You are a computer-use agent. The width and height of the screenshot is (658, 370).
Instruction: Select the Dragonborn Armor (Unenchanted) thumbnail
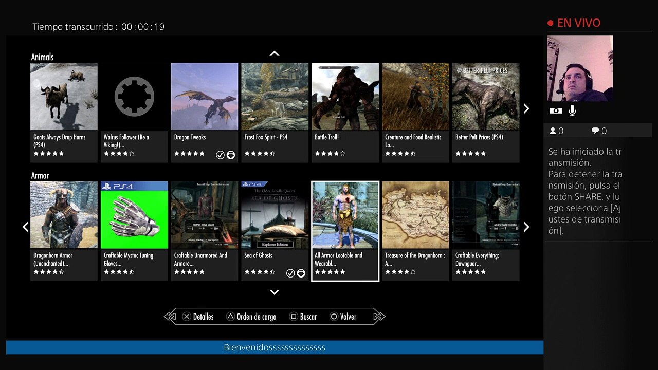[64, 215]
